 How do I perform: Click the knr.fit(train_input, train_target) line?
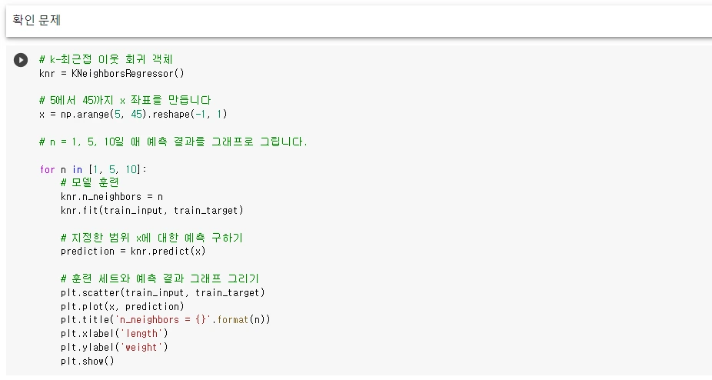152,211
